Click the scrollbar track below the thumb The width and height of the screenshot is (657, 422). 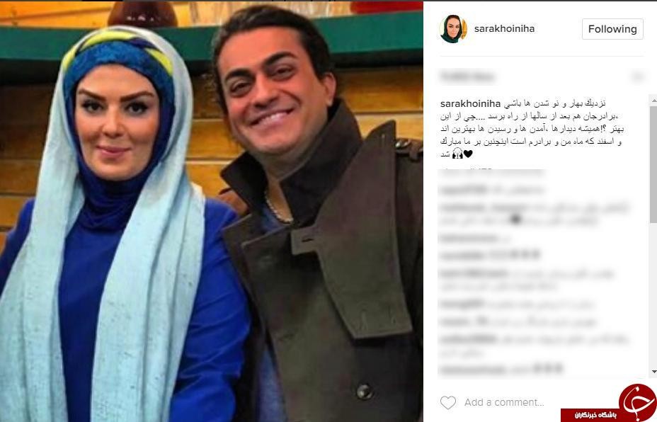click(x=653, y=295)
